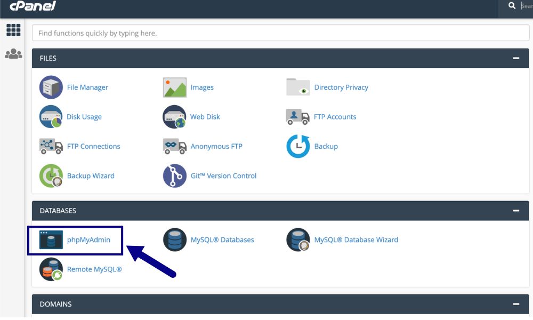Image resolution: width=533 pixels, height=320 pixels.
Task: Click the Images link
Action: (202, 87)
